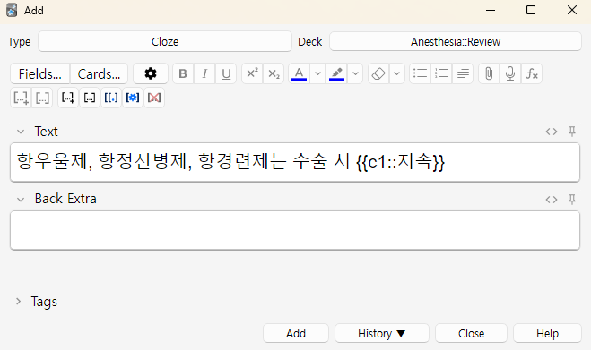Choose deck Anesthesia::Review selector
Image resolution: width=591 pixels, height=350 pixels.
[x=456, y=41]
